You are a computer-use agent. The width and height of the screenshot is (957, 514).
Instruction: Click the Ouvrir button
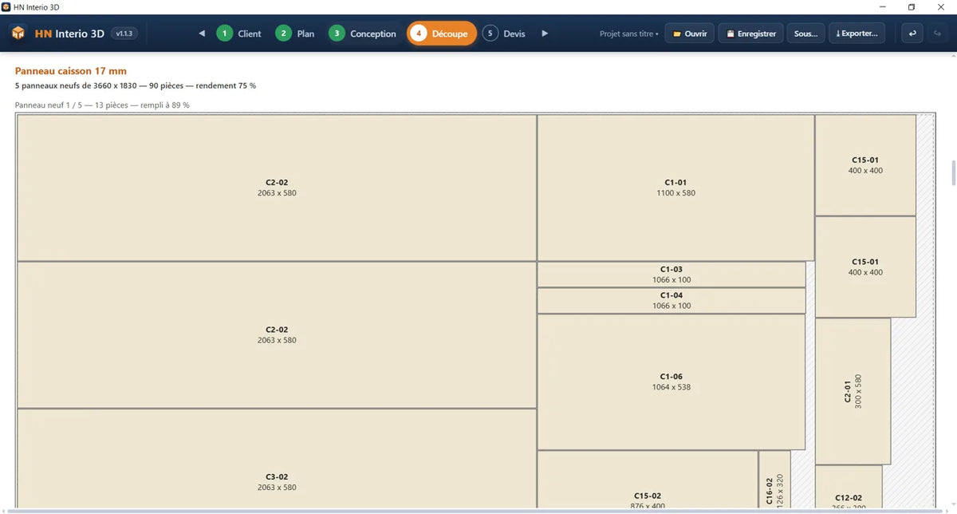click(689, 34)
